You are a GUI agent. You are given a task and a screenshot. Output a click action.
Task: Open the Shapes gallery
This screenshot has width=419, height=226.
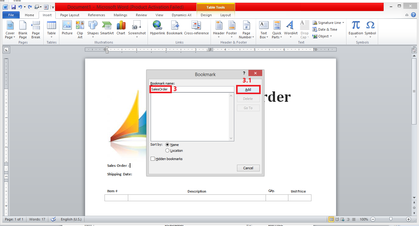click(x=93, y=30)
